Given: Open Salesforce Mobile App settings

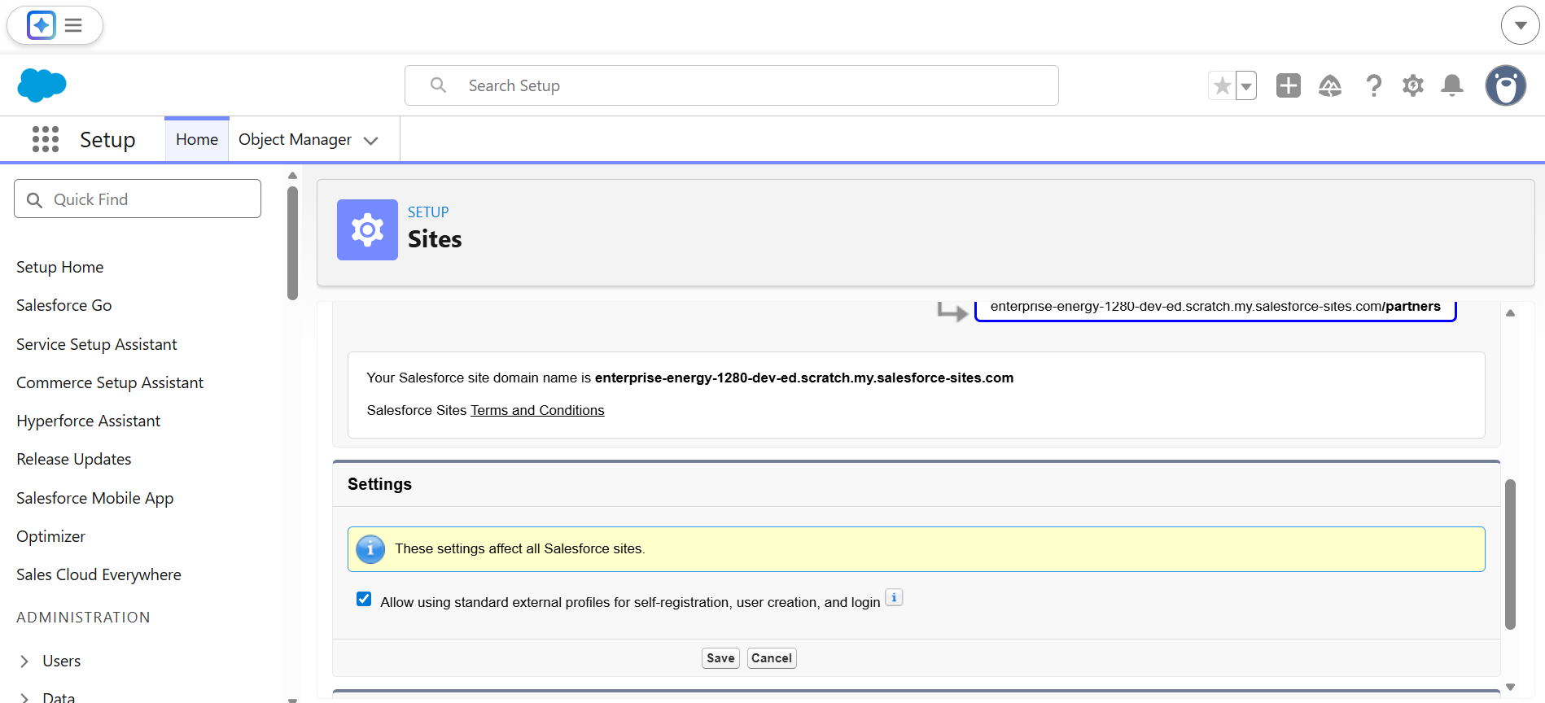Looking at the screenshot, I should [x=95, y=498].
